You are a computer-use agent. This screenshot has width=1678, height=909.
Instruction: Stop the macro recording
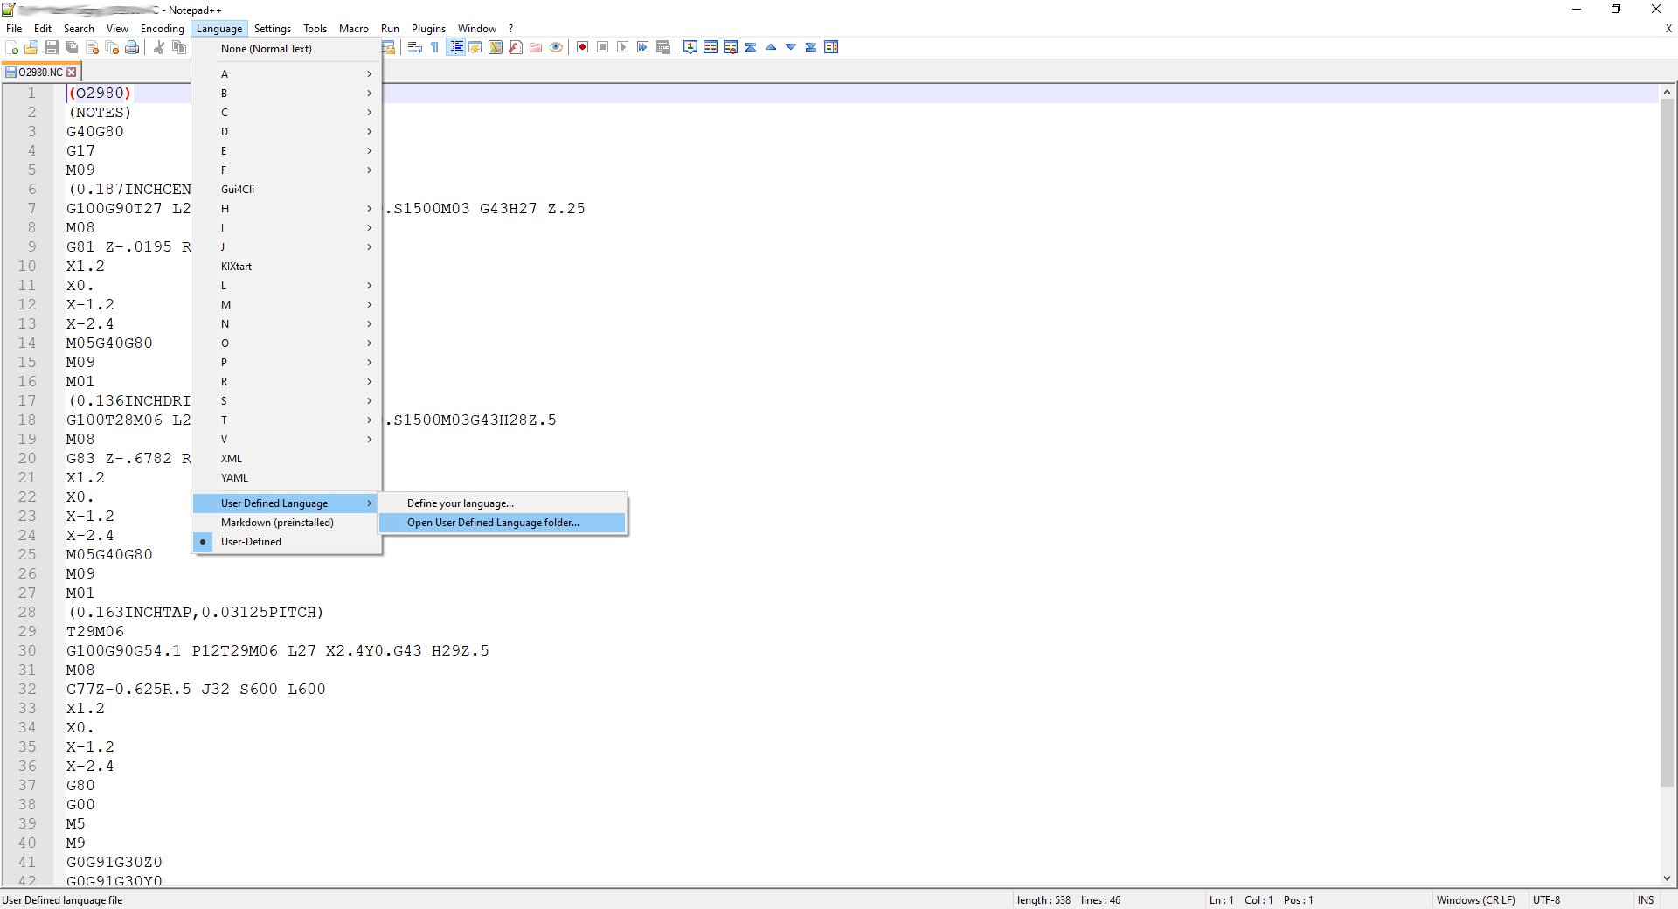pos(602,47)
